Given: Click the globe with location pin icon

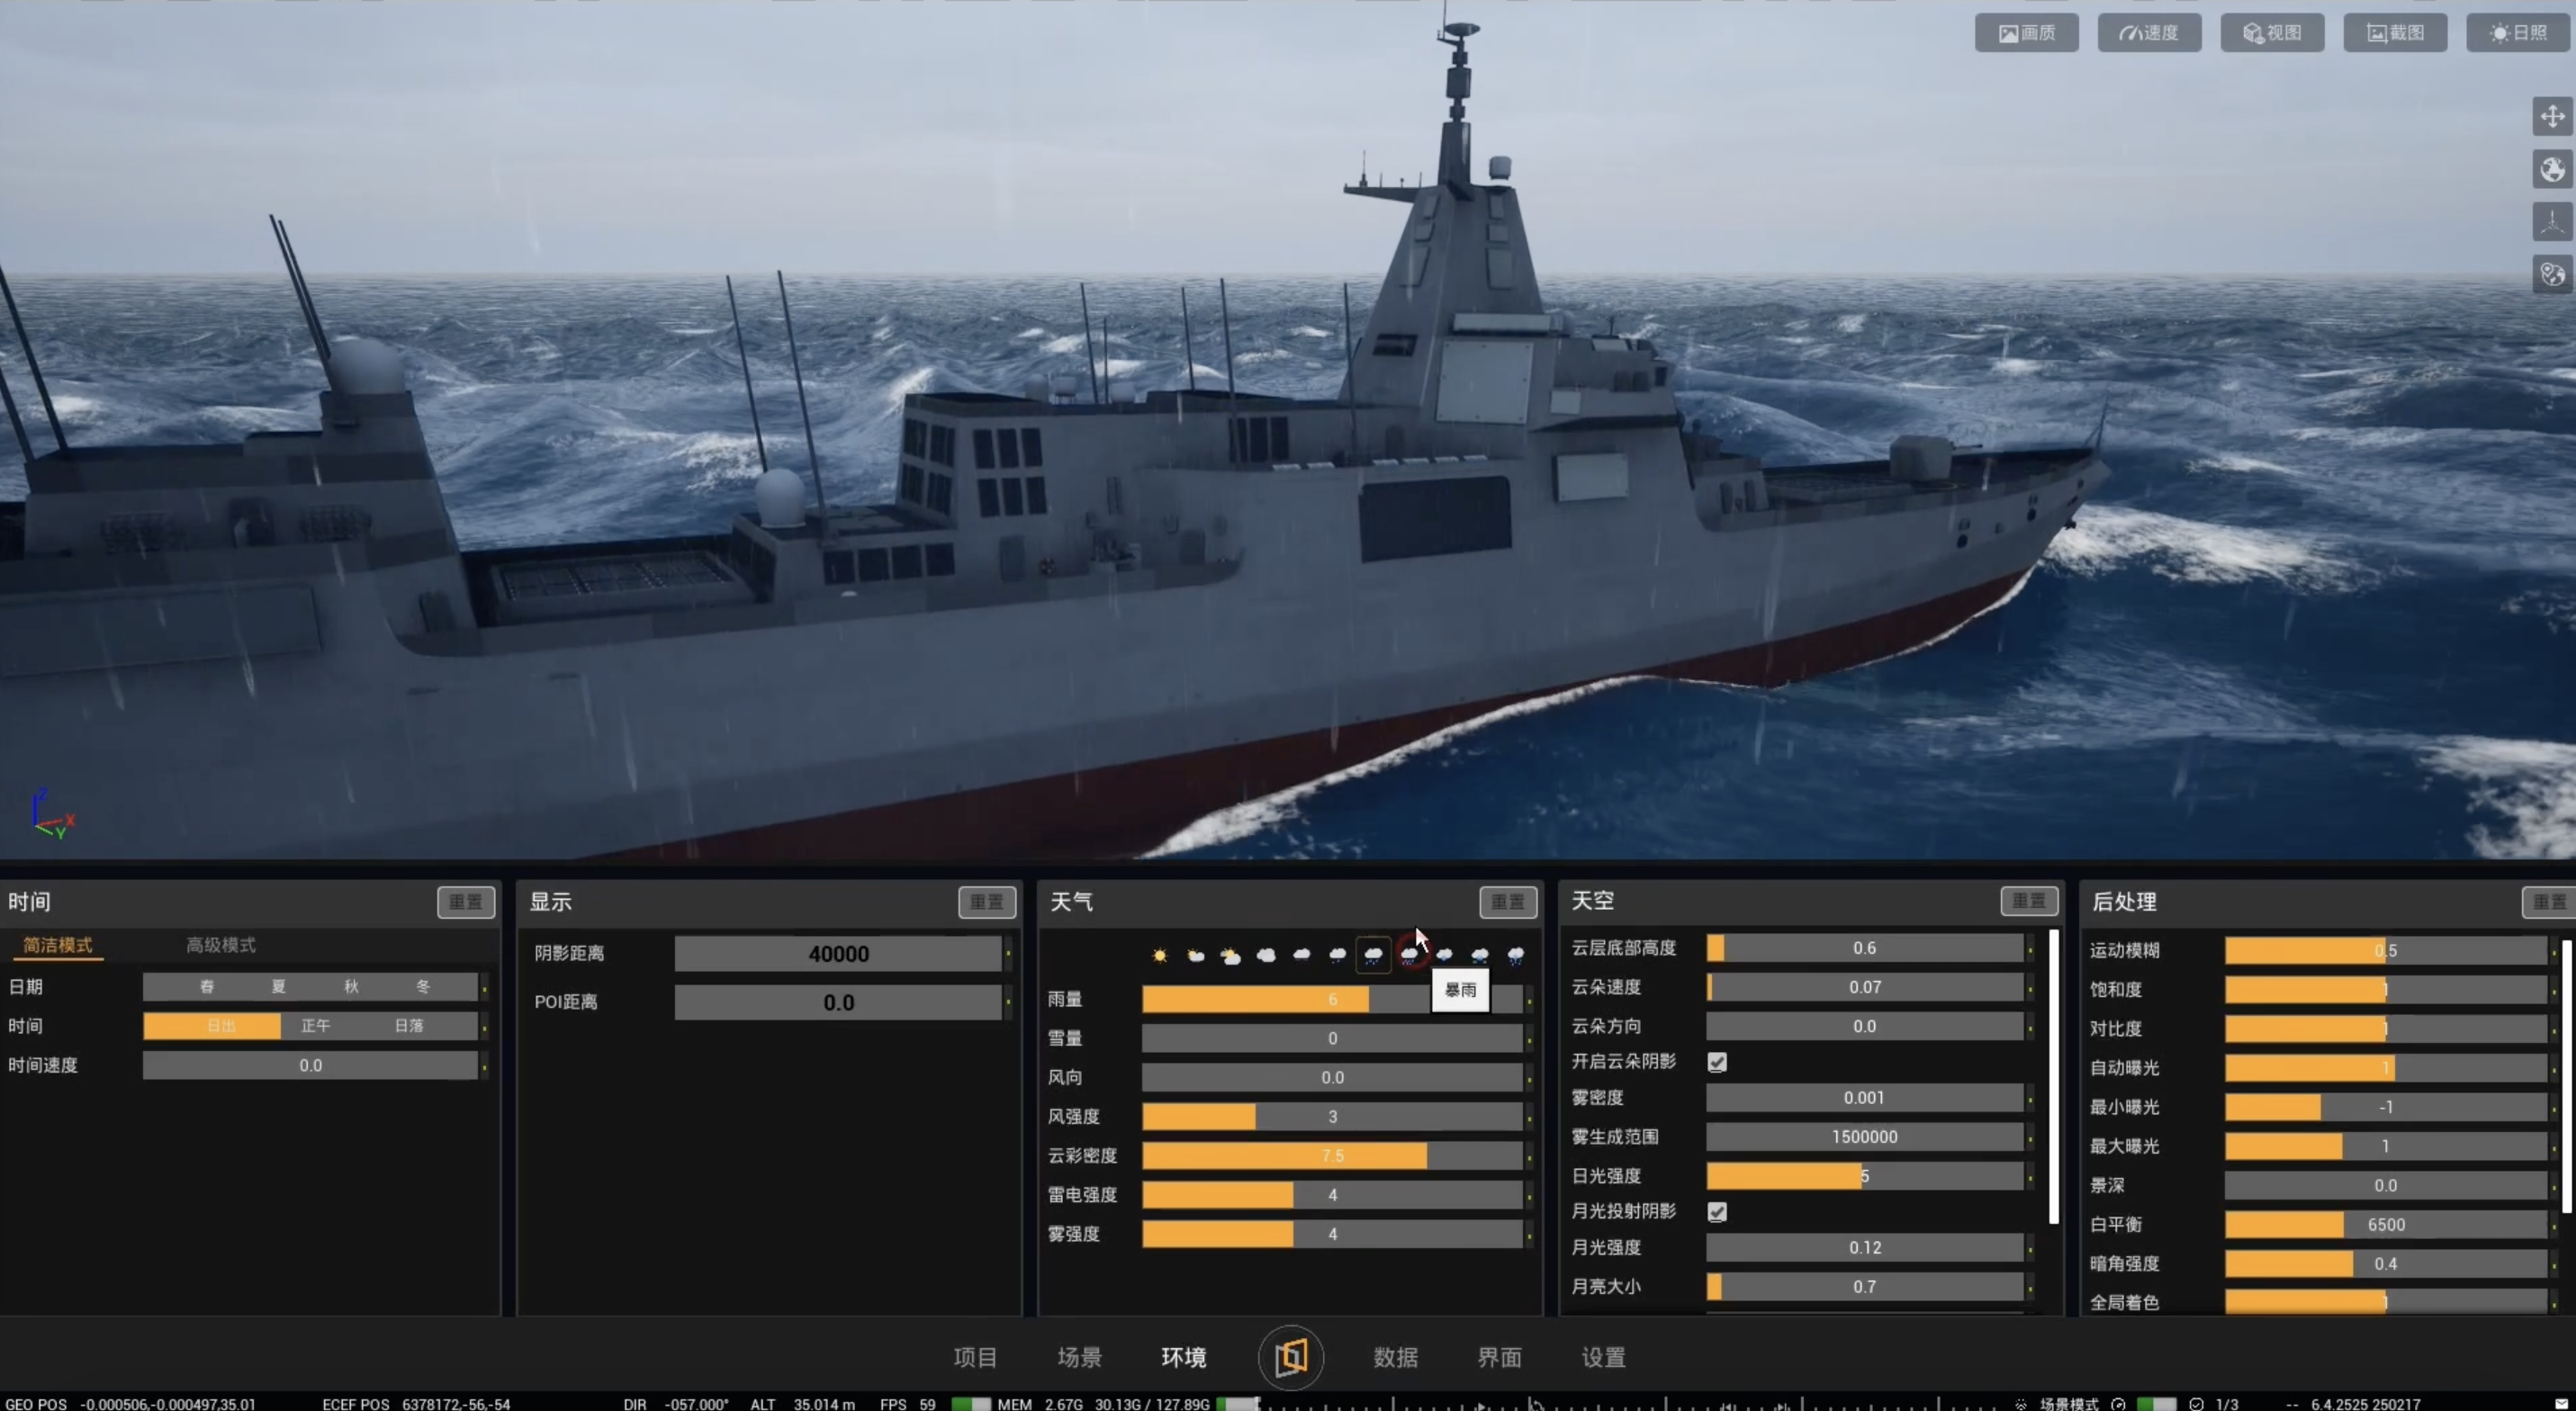Looking at the screenshot, I should tap(2552, 273).
